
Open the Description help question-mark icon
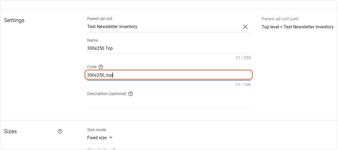tap(131, 94)
